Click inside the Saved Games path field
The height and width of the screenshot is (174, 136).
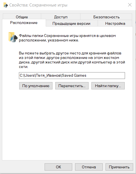(72, 76)
